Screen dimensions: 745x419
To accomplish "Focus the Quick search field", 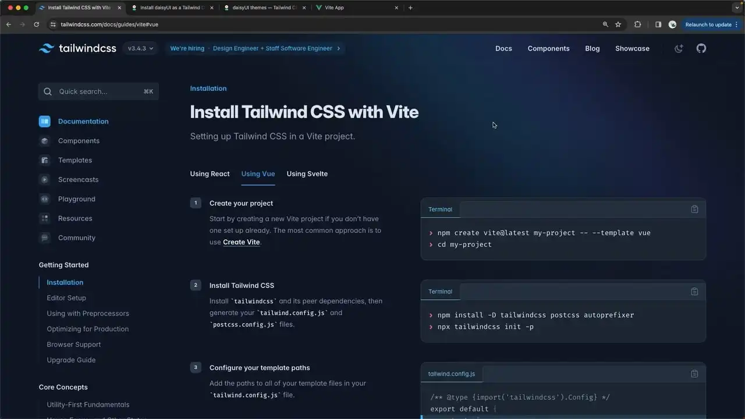I will (x=98, y=91).
